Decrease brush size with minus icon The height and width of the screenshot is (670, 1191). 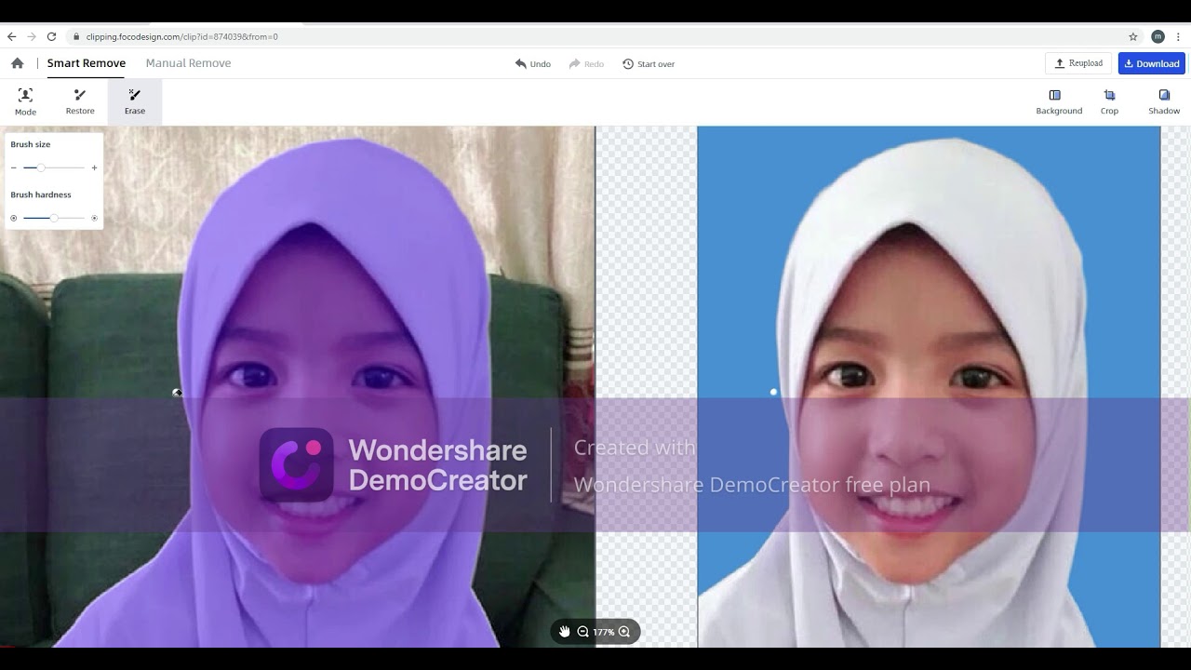[14, 167]
